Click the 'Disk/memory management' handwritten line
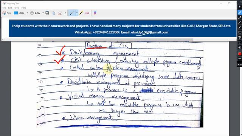Viewport: 242px width, 136px height. (104, 53)
